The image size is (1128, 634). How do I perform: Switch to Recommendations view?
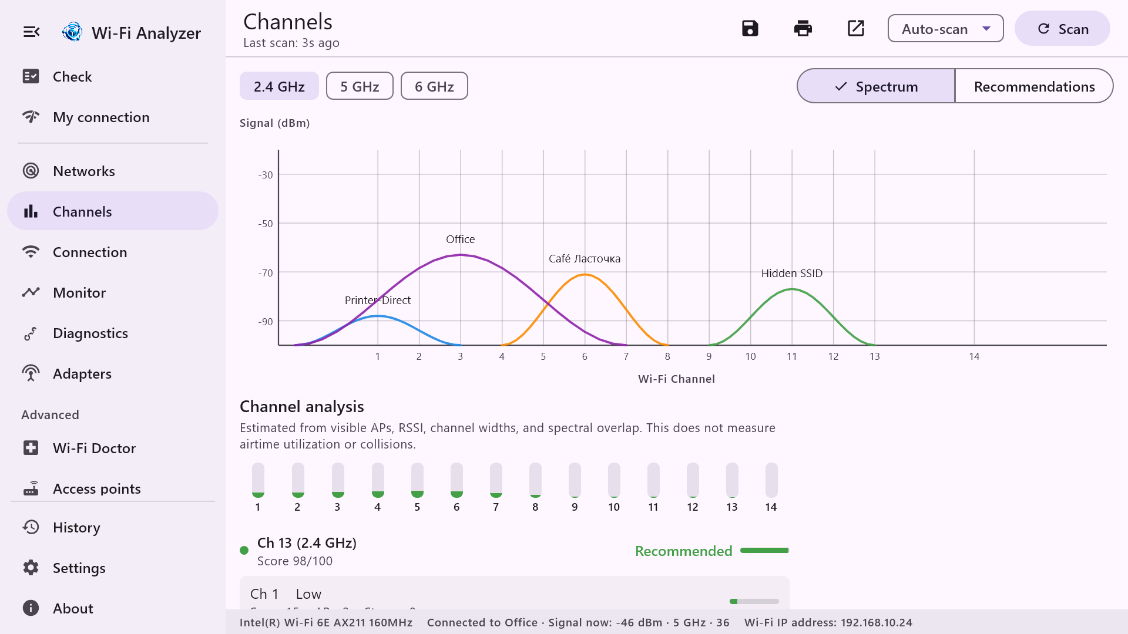(x=1034, y=86)
